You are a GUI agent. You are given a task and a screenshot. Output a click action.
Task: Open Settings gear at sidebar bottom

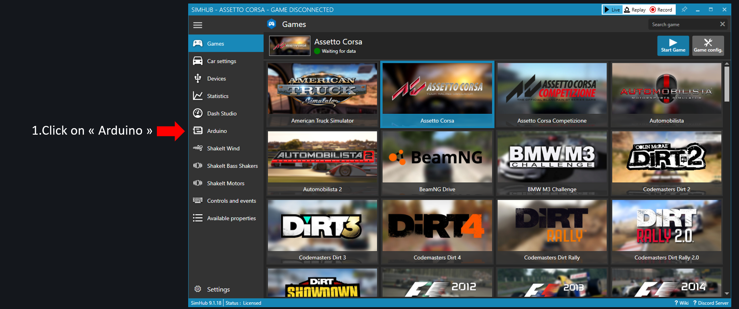[x=198, y=289]
